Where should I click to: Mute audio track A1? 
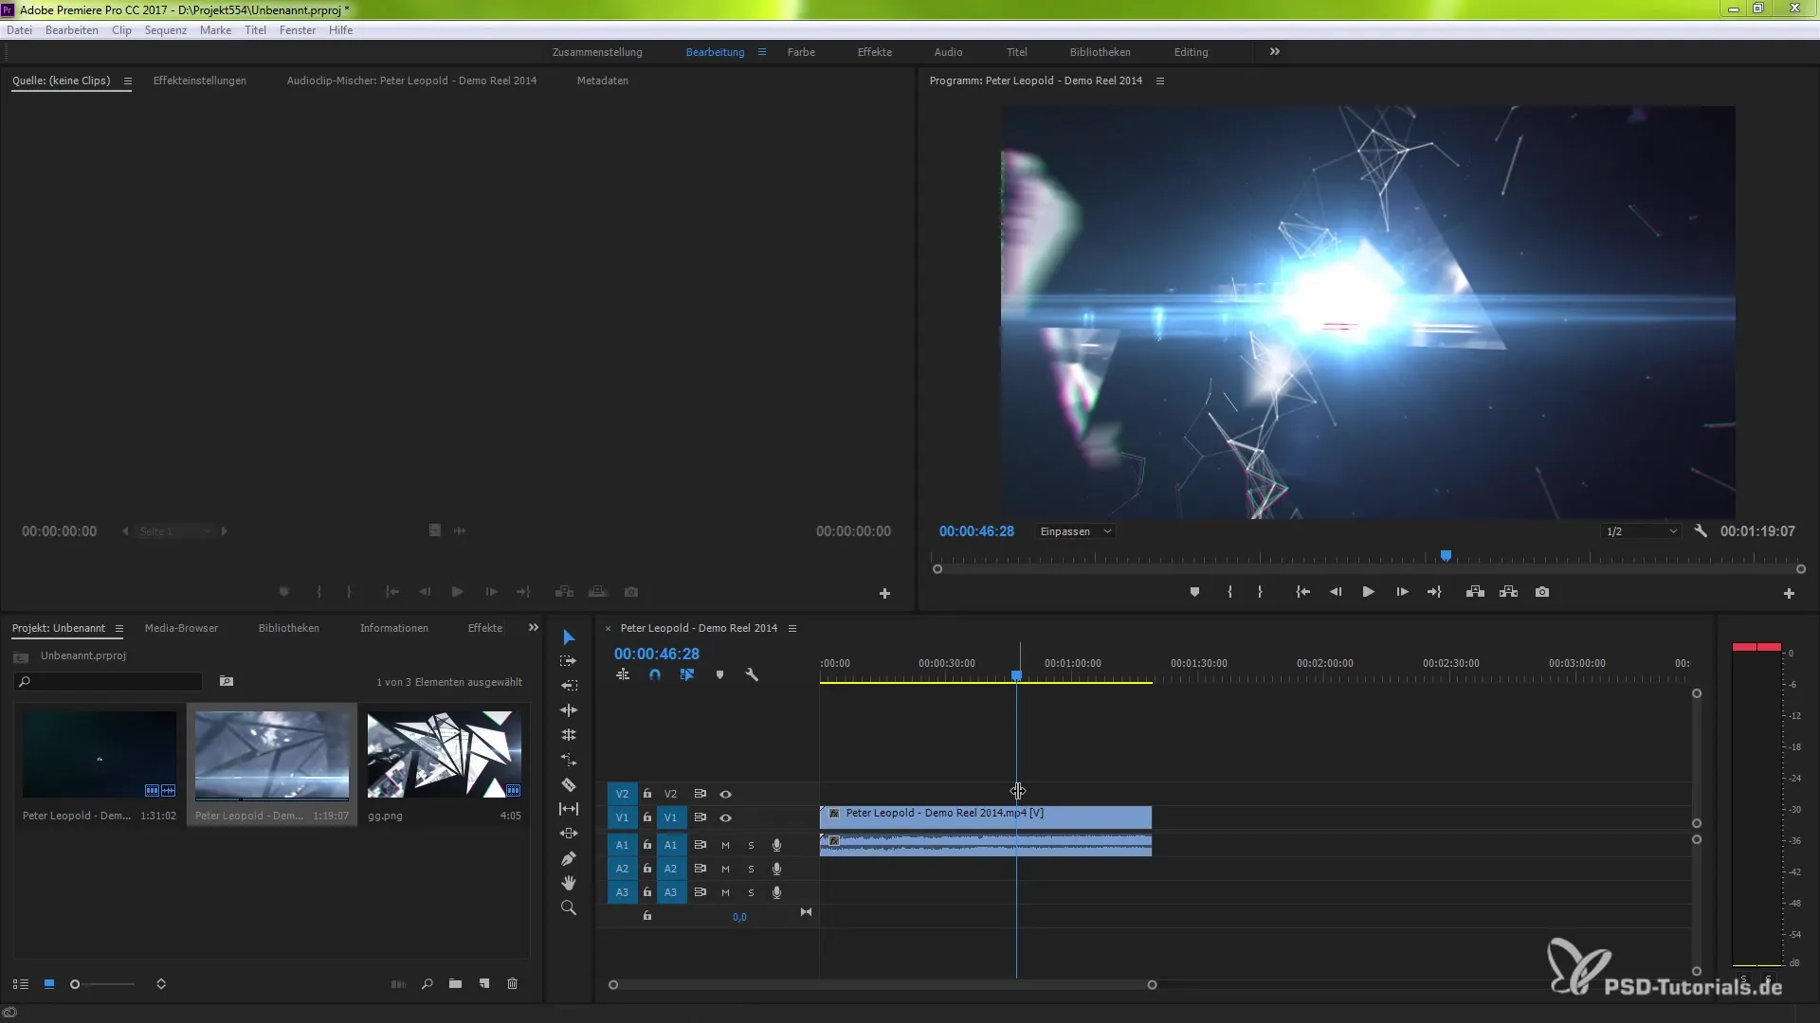click(725, 845)
